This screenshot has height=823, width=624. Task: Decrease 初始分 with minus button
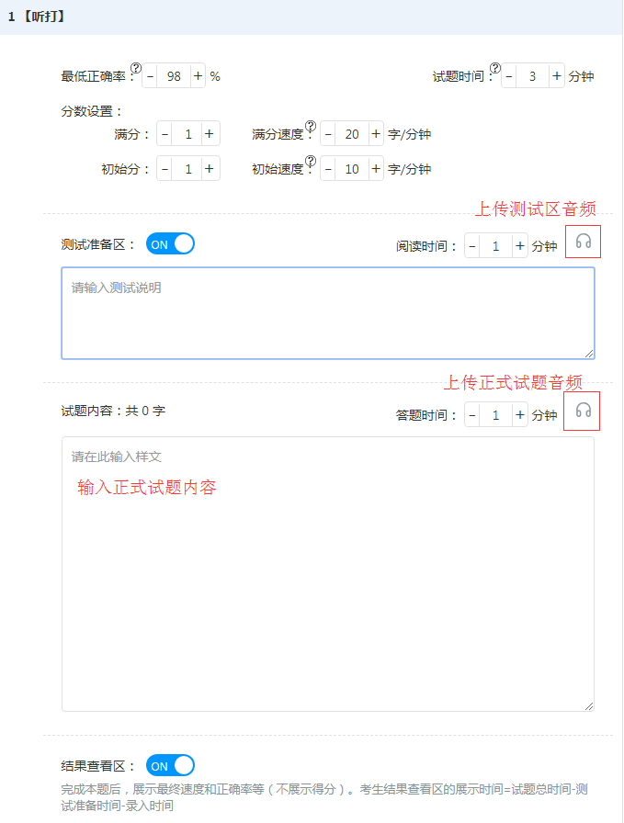165,169
